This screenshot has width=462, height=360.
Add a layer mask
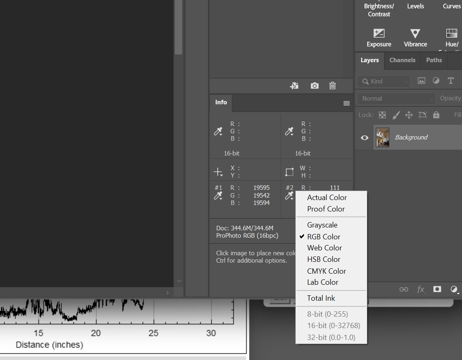click(x=437, y=289)
